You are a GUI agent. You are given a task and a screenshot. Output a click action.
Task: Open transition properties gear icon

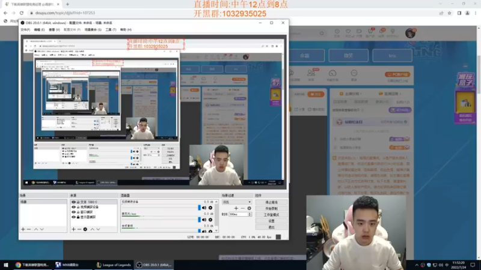tap(249, 208)
